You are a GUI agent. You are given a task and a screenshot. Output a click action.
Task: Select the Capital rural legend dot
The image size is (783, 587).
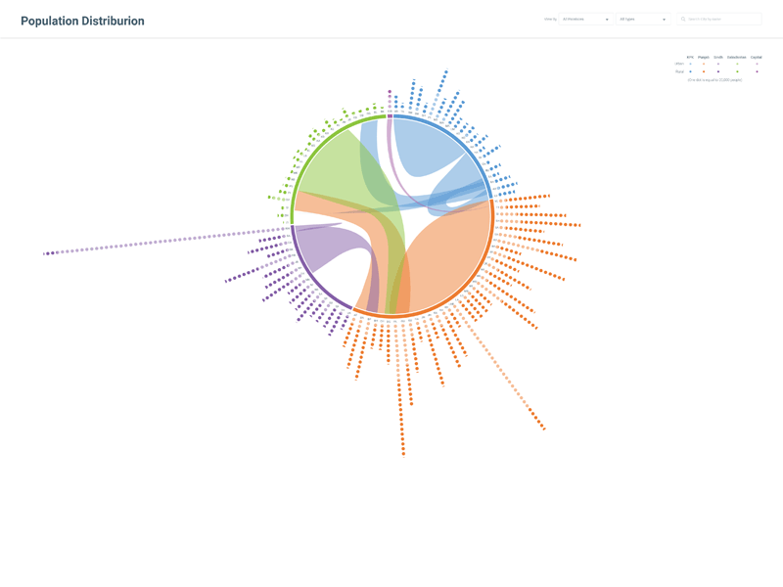pos(757,71)
